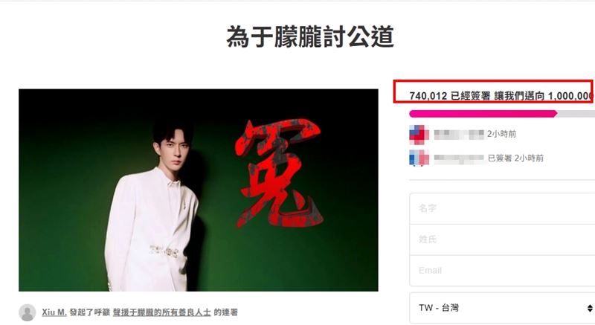595x325 pixels.
Task: Click the first signer's flag avatar
Action: coord(419,135)
